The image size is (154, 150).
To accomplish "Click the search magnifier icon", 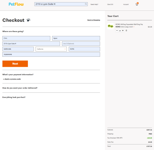I will 86,4.
